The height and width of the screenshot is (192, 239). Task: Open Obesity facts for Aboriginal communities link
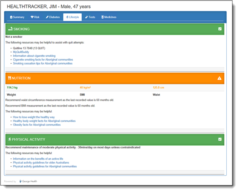coord(37,125)
